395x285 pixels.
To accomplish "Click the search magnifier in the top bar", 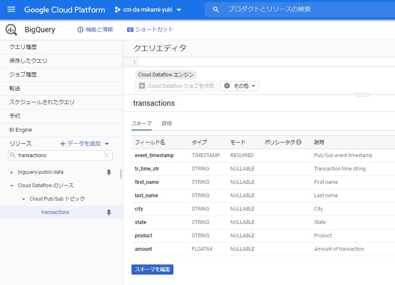I will click(215, 9).
